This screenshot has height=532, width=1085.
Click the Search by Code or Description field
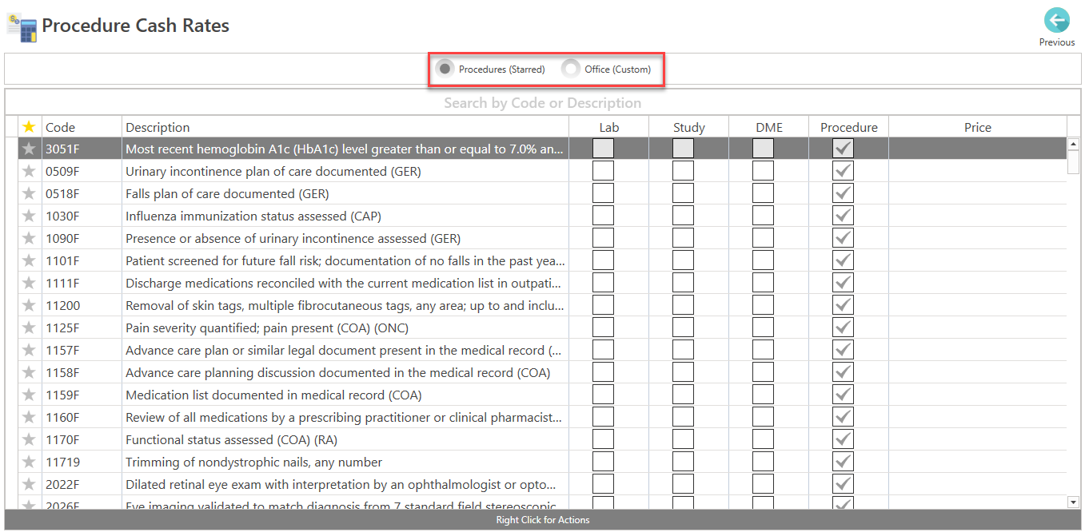[542, 103]
